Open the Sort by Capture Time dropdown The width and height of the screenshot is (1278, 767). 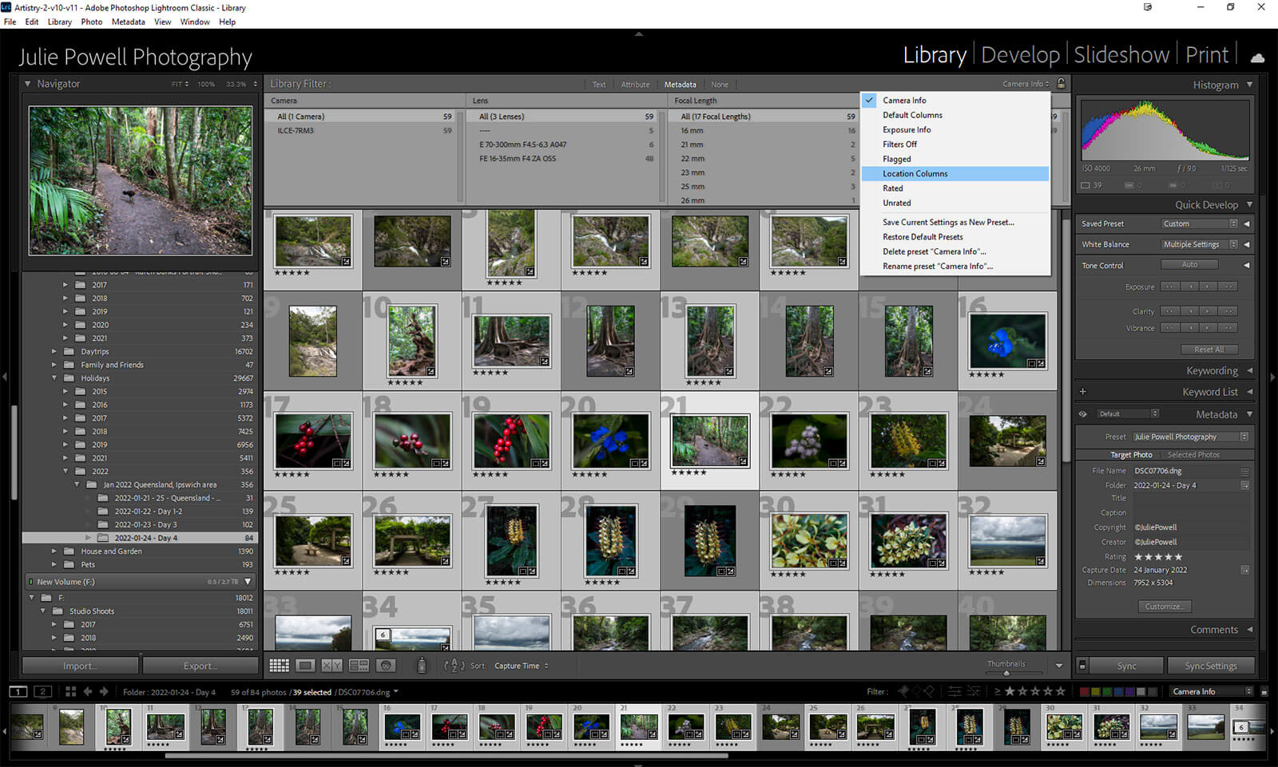point(521,666)
